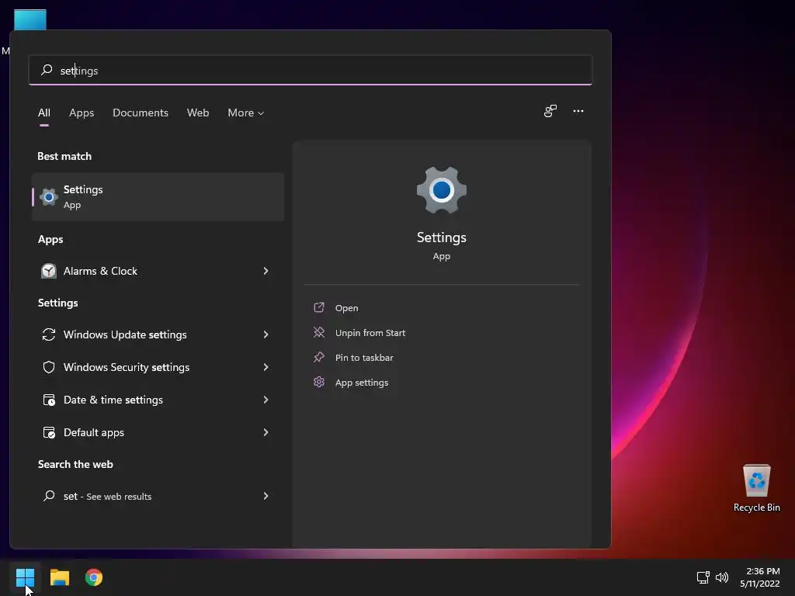Screen dimensions: 795x596
Task: Click the web search magnifier icon beside 'set'
Action: pos(49,496)
